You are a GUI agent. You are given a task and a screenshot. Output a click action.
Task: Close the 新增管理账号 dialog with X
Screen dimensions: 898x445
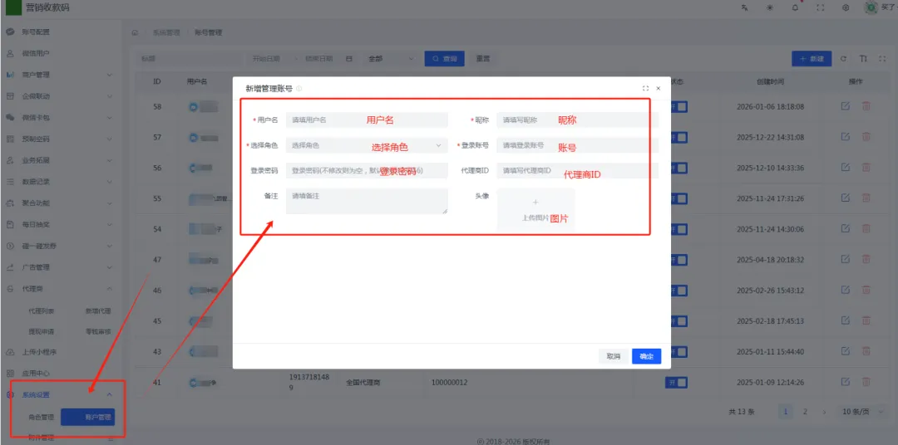click(x=658, y=89)
